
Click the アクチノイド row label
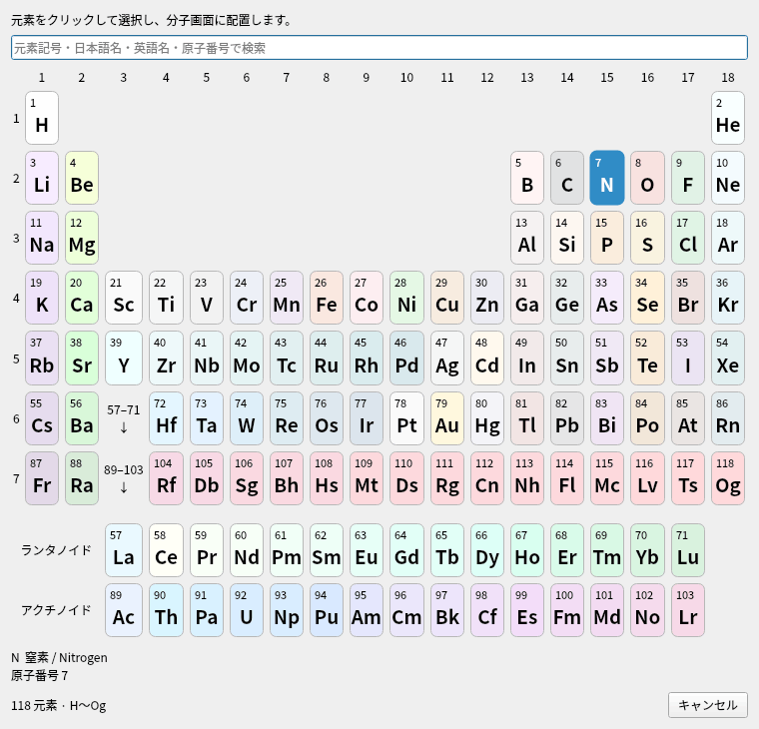click(x=56, y=610)
